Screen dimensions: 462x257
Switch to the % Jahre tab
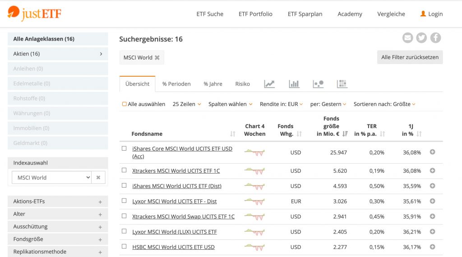click(213, 84)
